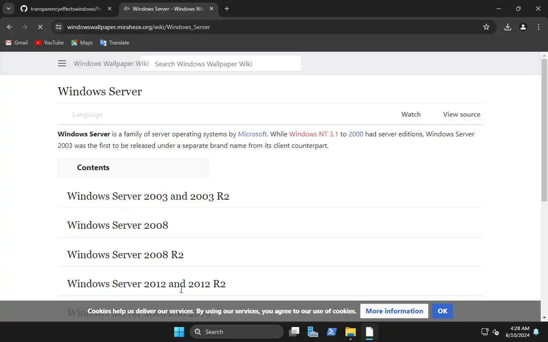Open the downloads icon
This screenshot has height=342, width=548.
pyautogui.click(x=508, y=27)
